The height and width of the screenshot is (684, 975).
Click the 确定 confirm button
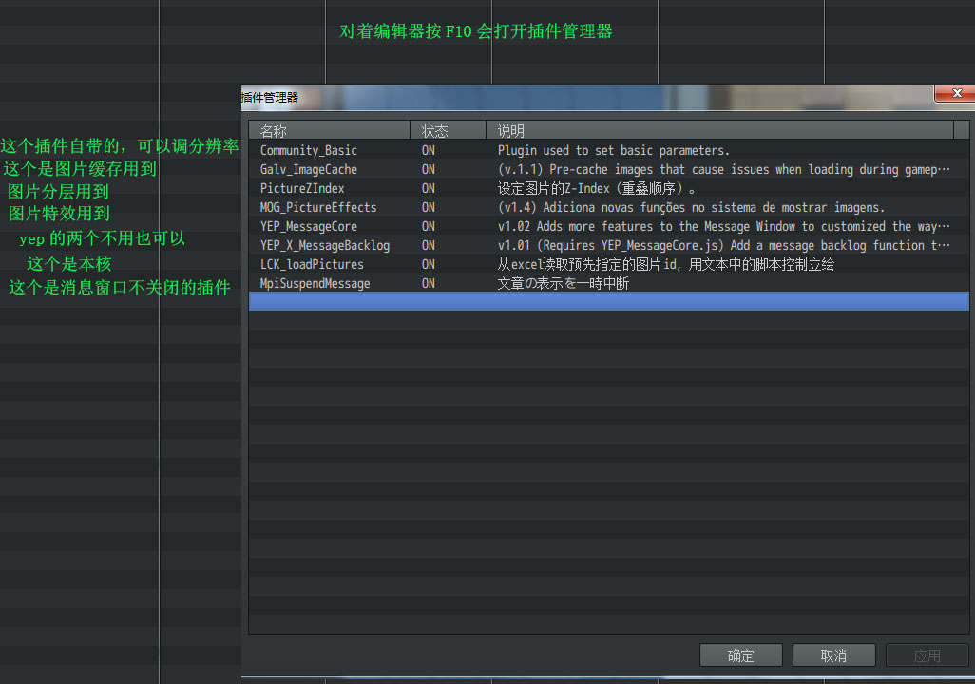(x=740, y=655)
